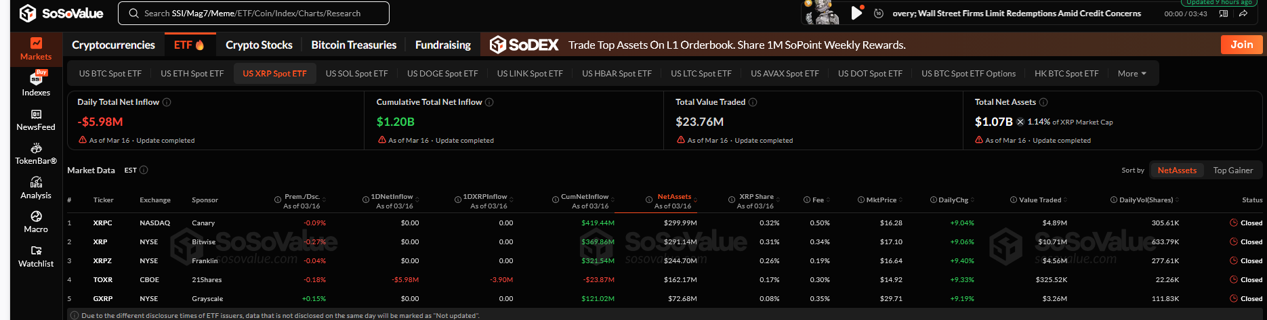1267x320 pixels.
Task: Open Indexes in the left sidebar
Action: point(36,85)
